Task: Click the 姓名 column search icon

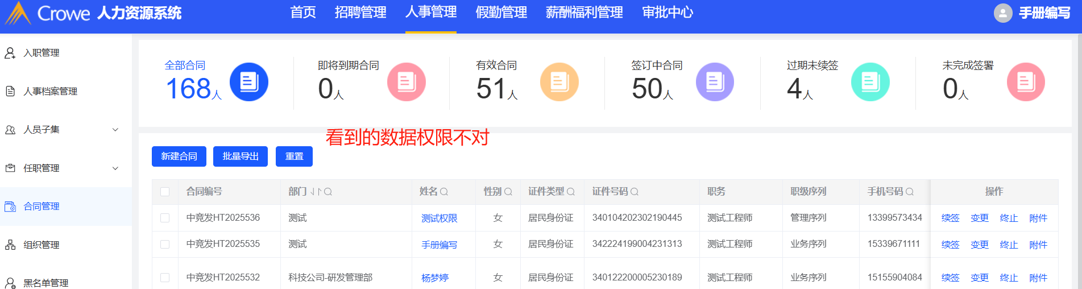Action: (x=444, y=192)
